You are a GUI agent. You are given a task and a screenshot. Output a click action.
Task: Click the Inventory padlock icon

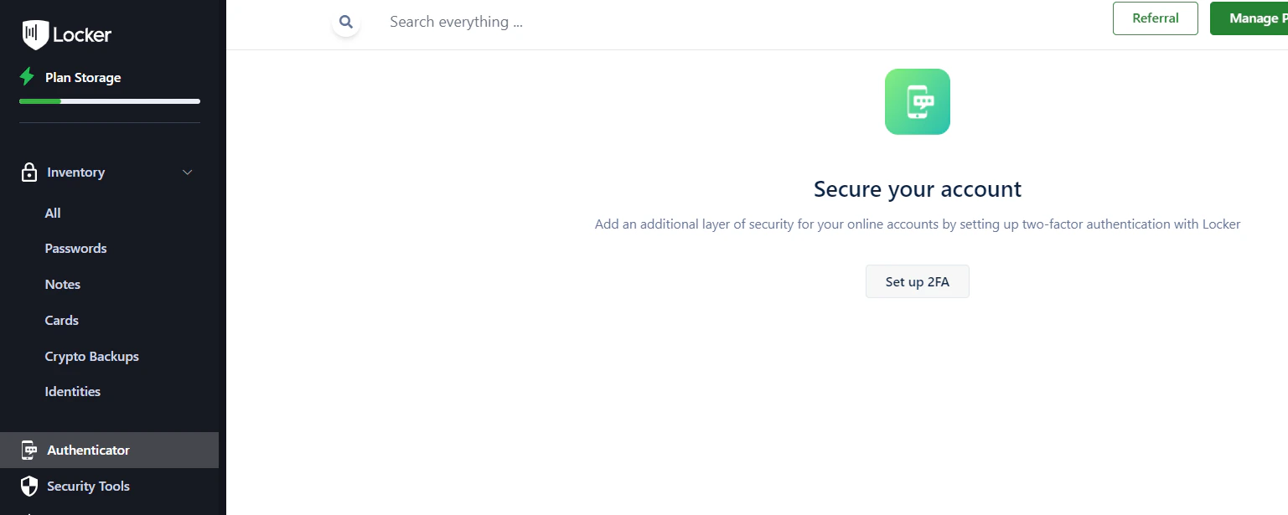pos(28,172)
